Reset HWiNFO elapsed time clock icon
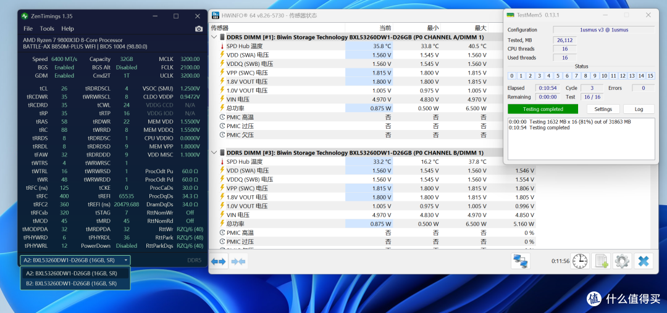 tap(579, 261)
